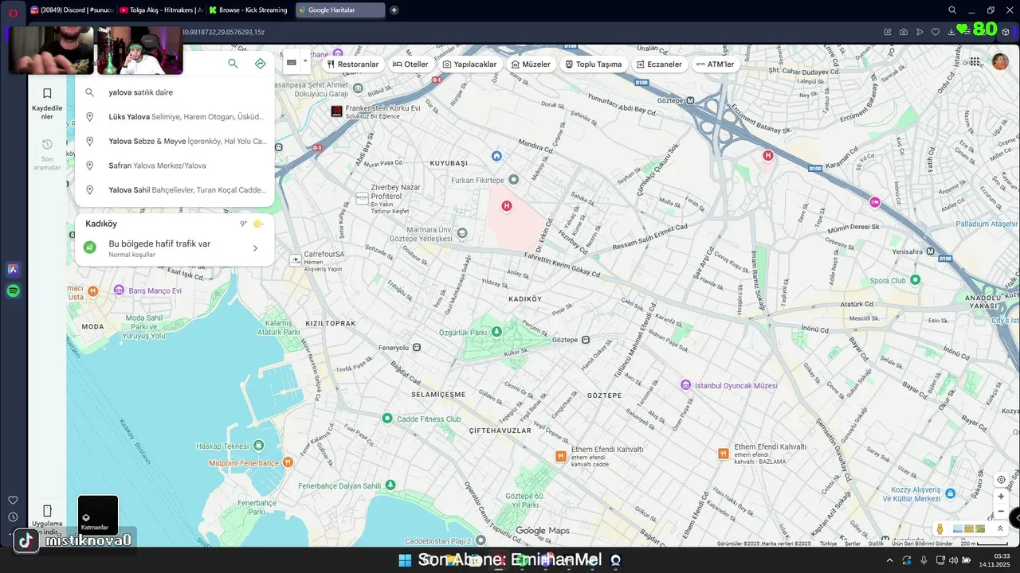Click the volume speaker in system tray
Image resolution: width=1020 pixels, height=573 pixels.
[953, 560]
